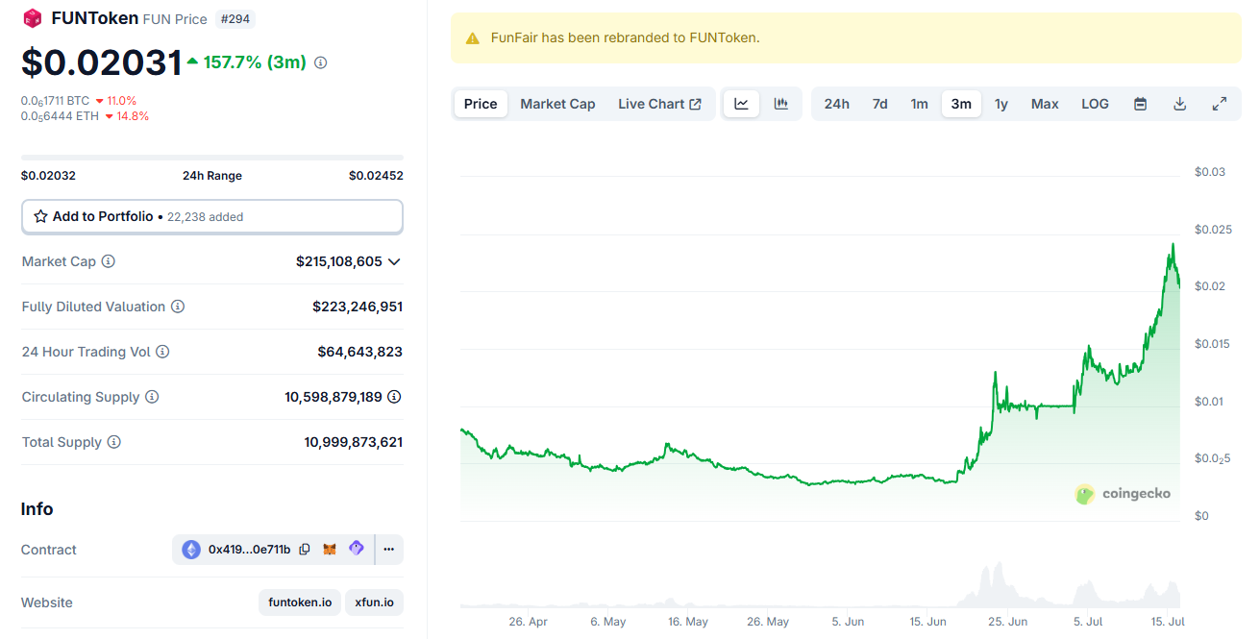Open Circulating Supply label info icon

click(152, 397)
